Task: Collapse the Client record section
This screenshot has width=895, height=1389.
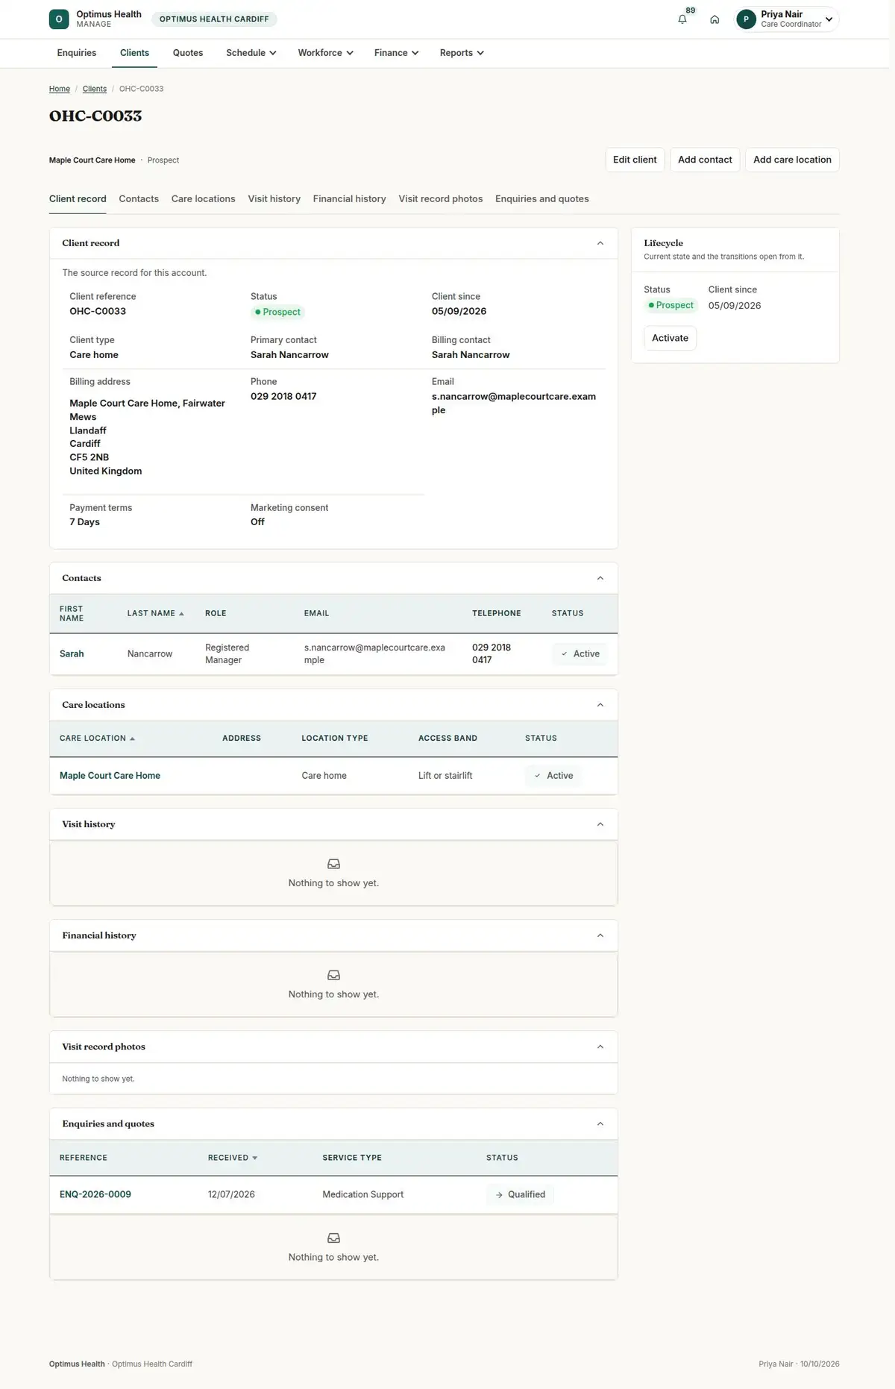Action: point(600,243)
